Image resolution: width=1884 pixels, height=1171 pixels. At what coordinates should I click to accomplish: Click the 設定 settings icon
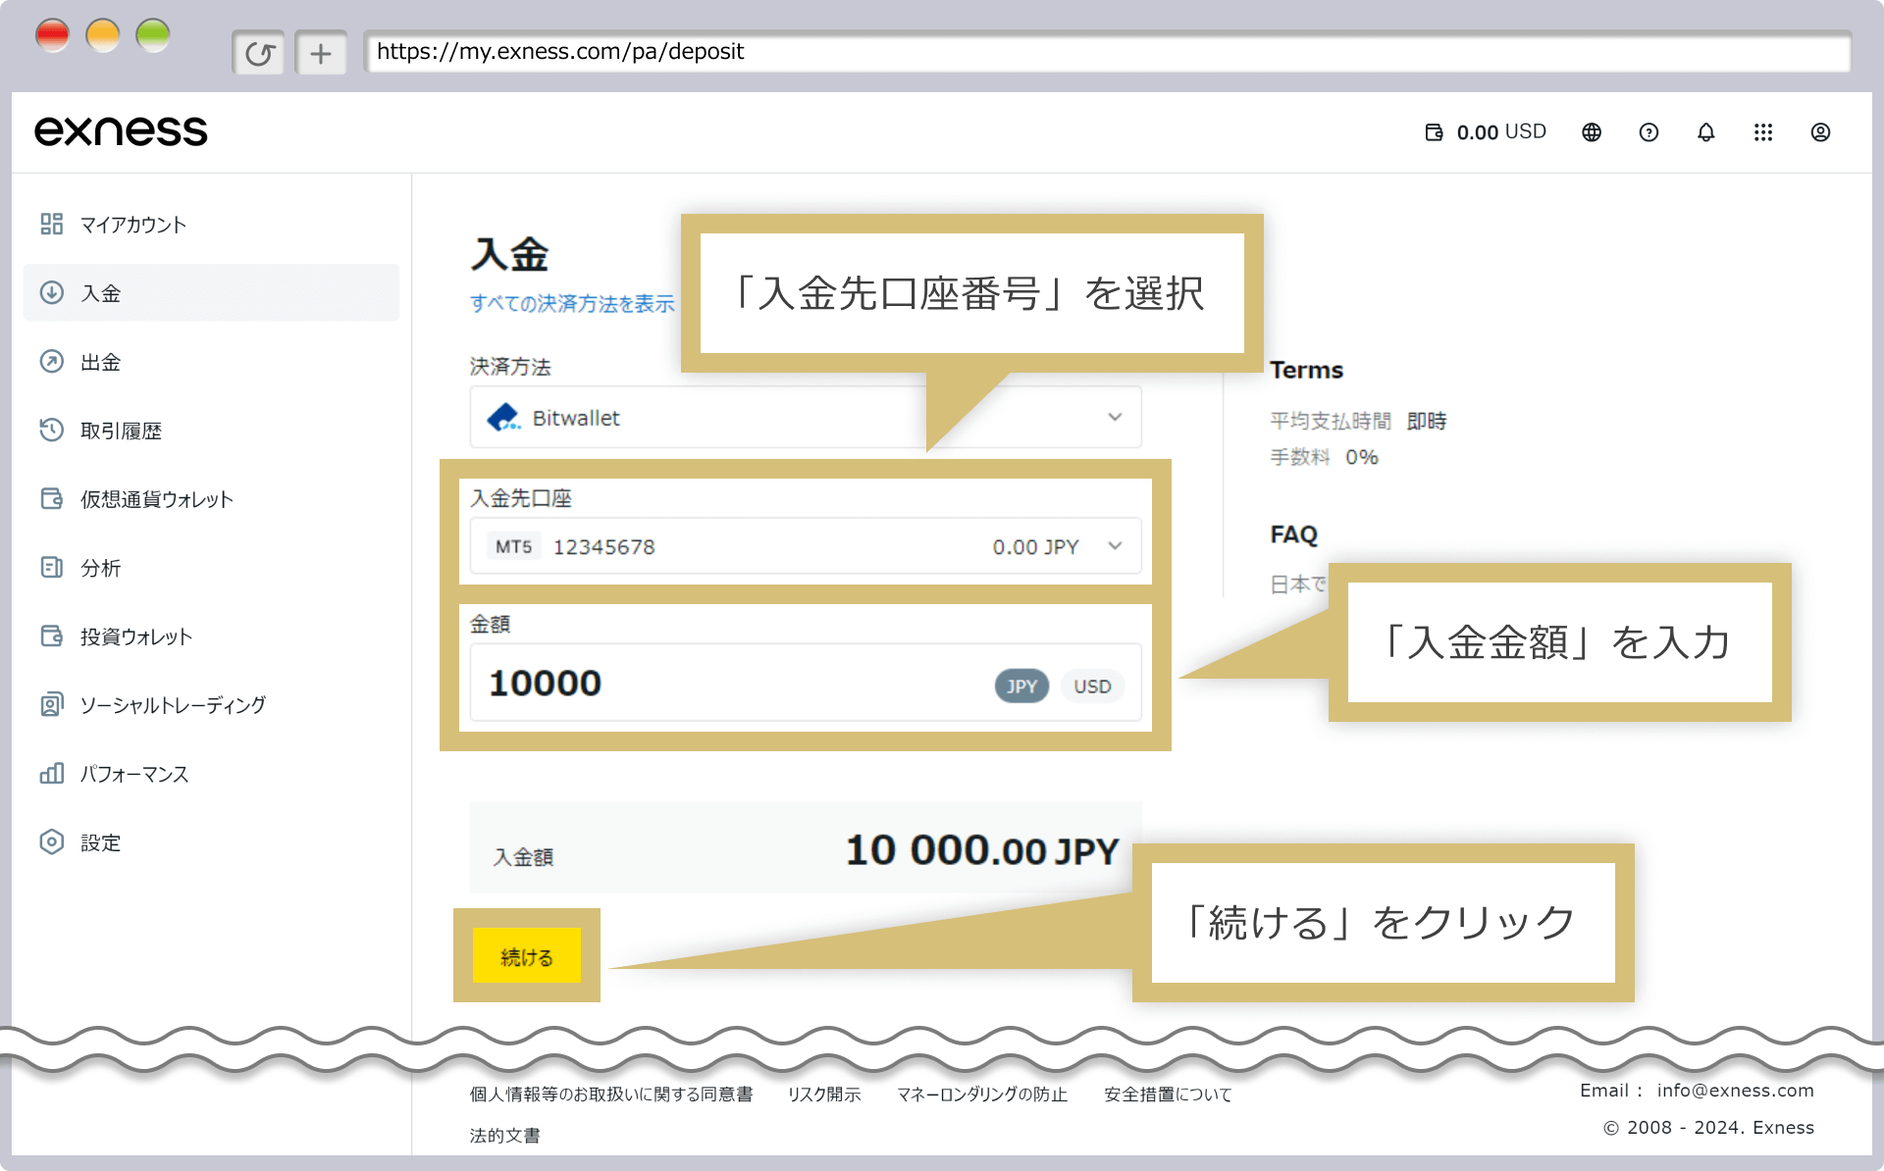pyautogui.click(x=52, y=841)
